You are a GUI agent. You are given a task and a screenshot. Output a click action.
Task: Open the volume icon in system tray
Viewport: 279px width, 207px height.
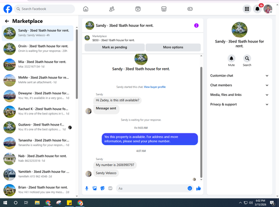pos(251,203)
